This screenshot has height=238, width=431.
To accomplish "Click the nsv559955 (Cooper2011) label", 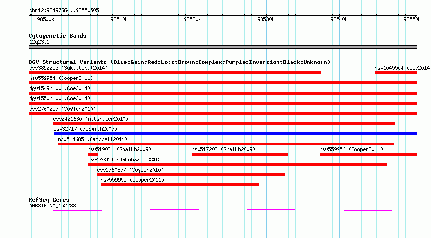I will point(133,180).
